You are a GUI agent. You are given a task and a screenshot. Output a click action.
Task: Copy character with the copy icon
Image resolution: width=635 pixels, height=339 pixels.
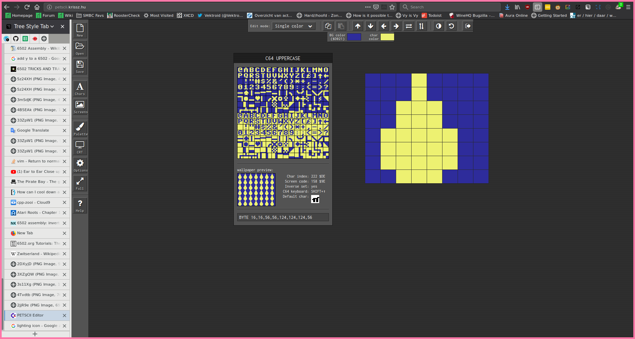point(328,26)
